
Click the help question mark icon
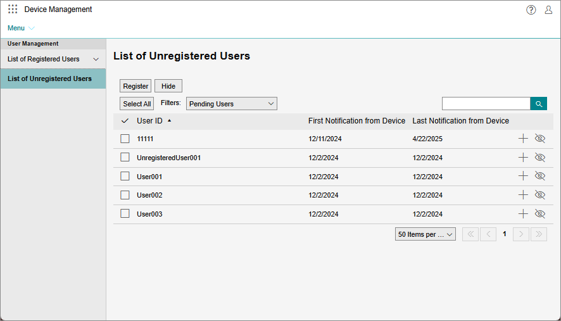point(531,9)
